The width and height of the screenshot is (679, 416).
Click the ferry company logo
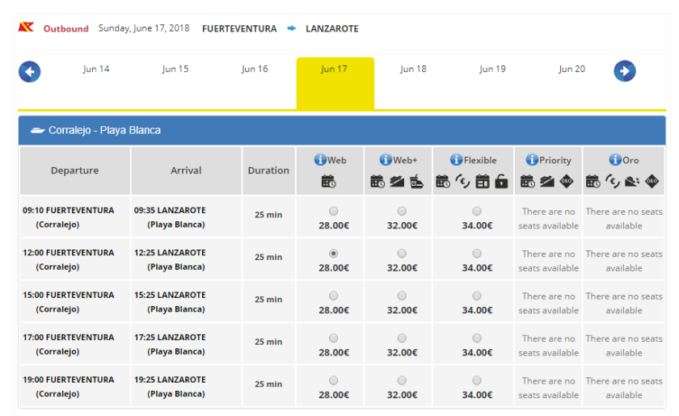(26, 28)
